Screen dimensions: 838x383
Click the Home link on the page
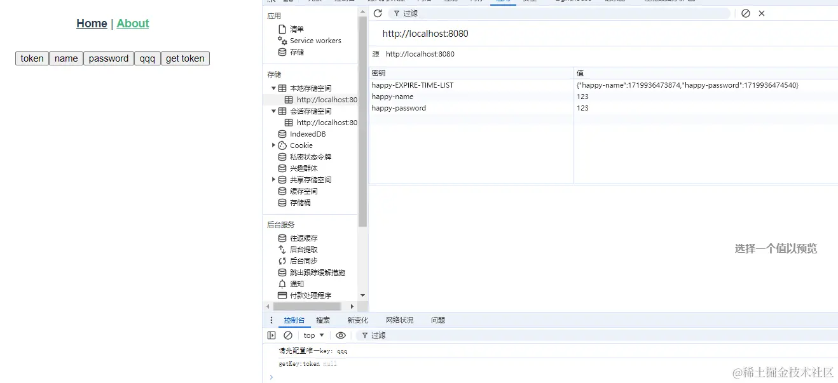pyautogui.click(x=92, y=24)
